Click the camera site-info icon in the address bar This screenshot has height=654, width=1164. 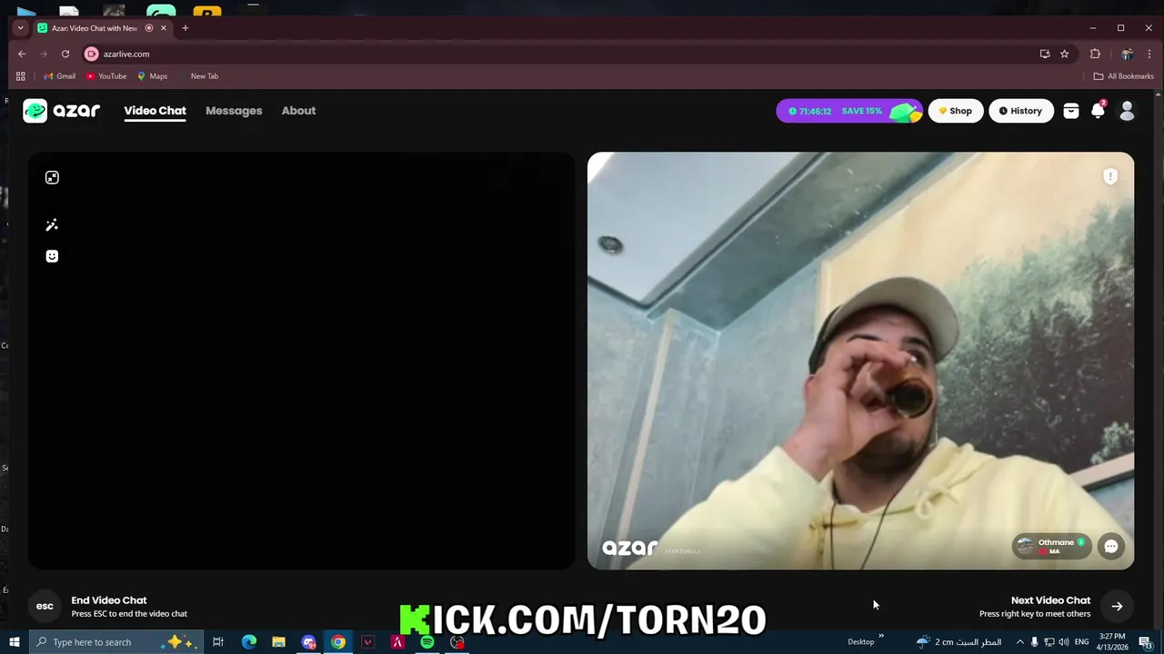click(91, 54)
